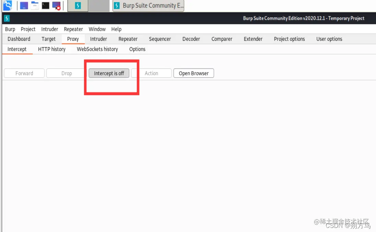
Task: Open the Help menu
Action: 116,29
